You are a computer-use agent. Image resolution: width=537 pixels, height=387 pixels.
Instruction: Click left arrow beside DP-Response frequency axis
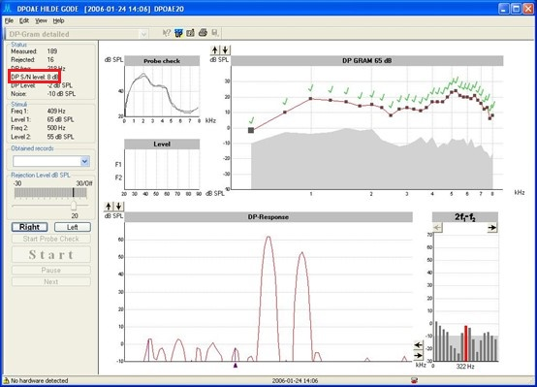[x=418, y=345]
